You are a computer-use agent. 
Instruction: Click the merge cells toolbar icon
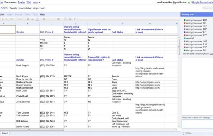point(65,19)
